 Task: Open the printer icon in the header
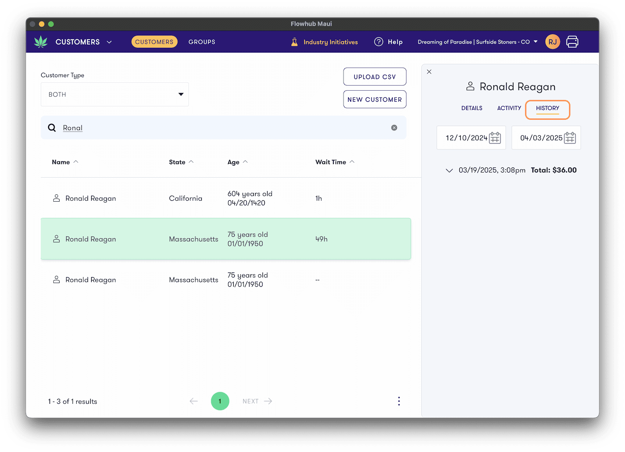(572, 42)
